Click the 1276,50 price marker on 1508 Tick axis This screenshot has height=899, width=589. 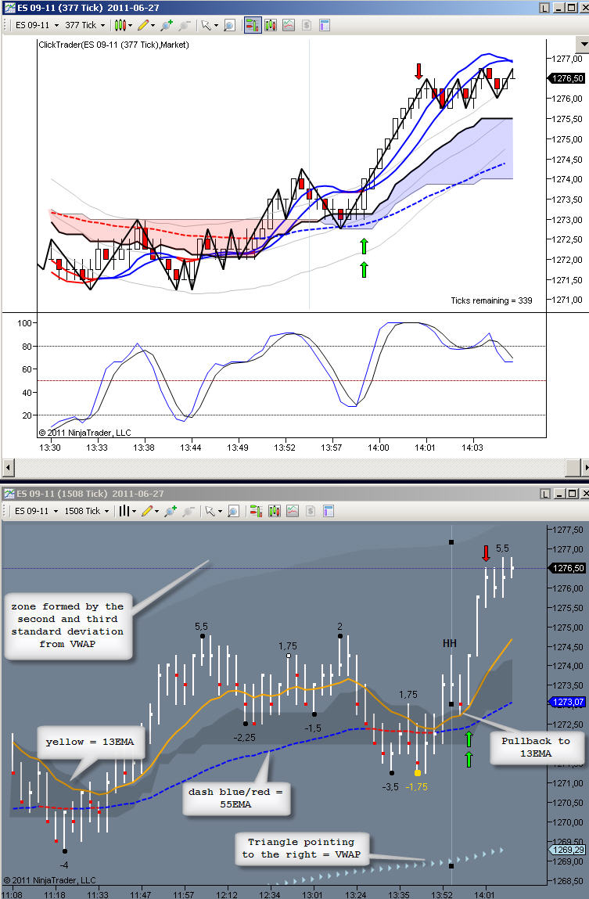point(566,567)
